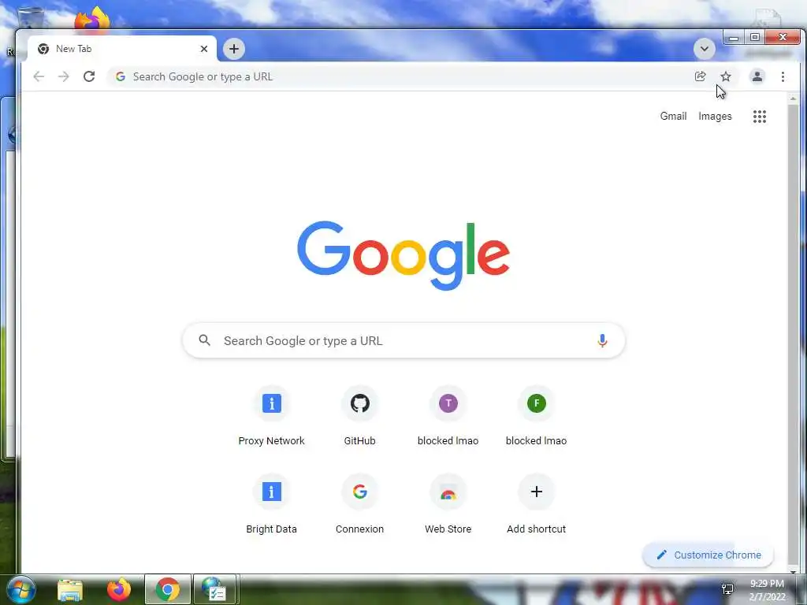Reload the page with the refresh icon
Image resolution: width=807 pixels, height=605 pixels.
(x=89, y=76)
